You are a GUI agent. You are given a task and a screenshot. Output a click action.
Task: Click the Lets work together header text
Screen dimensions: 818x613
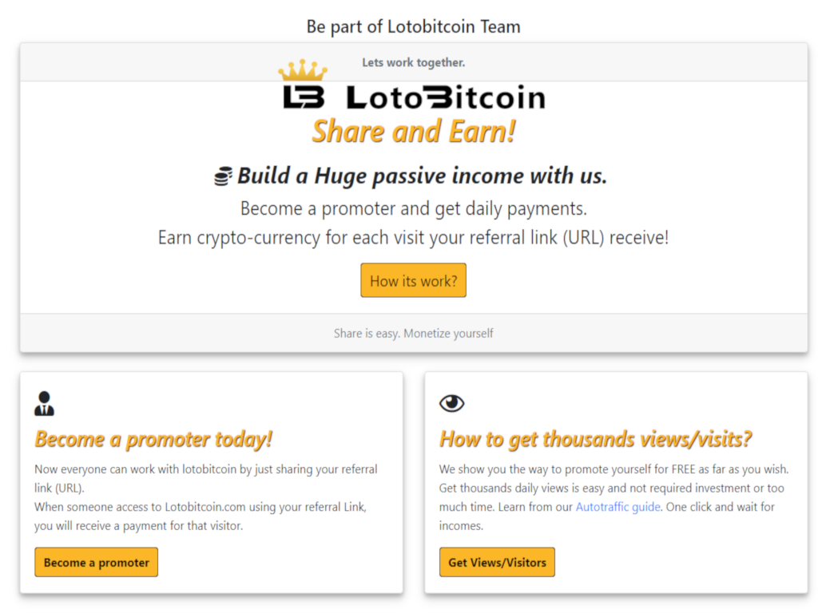[x=414, y=62]
